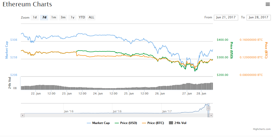Click the $200.00 price axis label
This screenshot has height=137, width=279.
point(222,75)
